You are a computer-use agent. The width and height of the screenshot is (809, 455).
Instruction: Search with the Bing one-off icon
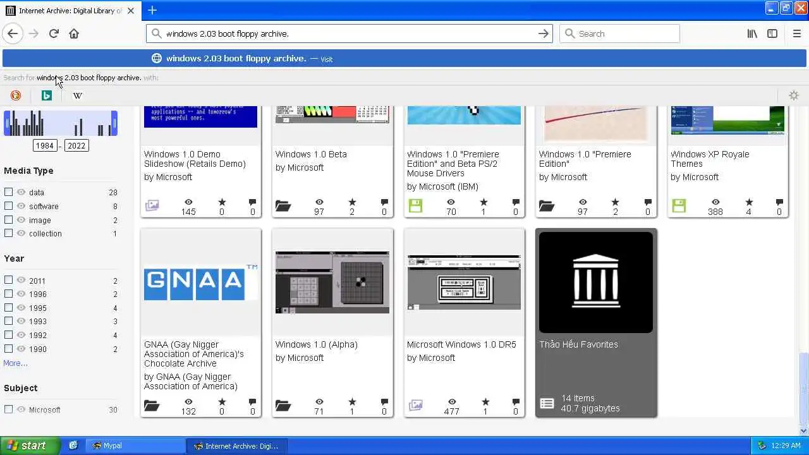(46, 95)
